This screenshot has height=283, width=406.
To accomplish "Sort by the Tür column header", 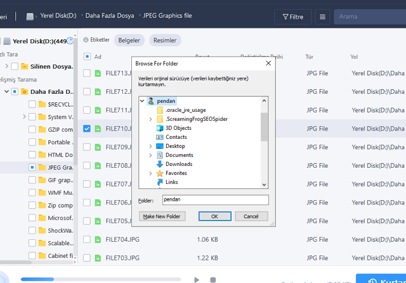I will click(309, 57).
